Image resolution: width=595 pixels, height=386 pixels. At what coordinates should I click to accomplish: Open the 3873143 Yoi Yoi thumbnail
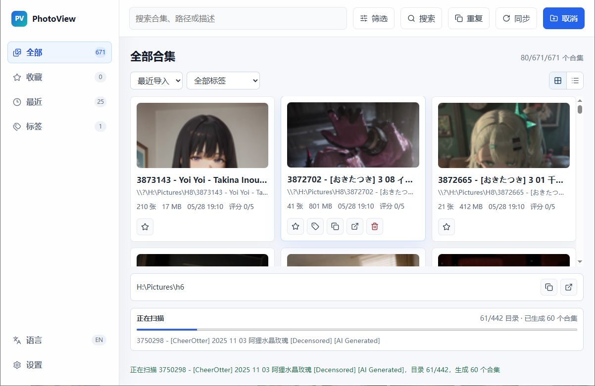click(202, 135)
